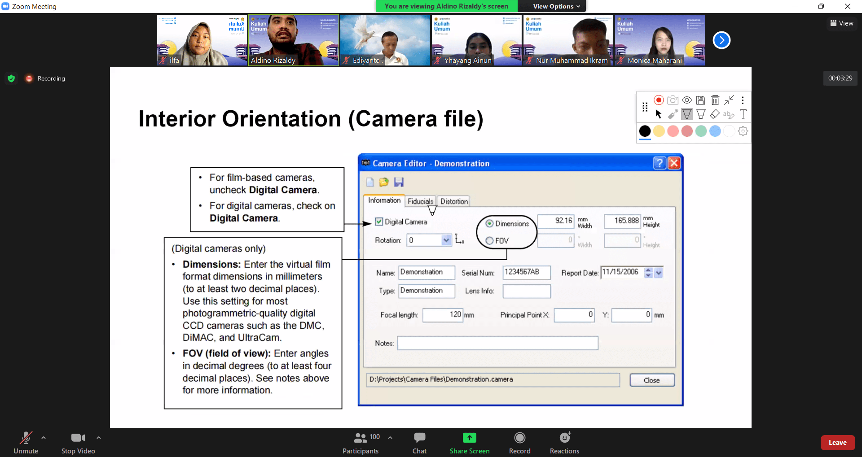The image size is (862, 457).
Task: Select the Text tool
Action: click(743, 114)
